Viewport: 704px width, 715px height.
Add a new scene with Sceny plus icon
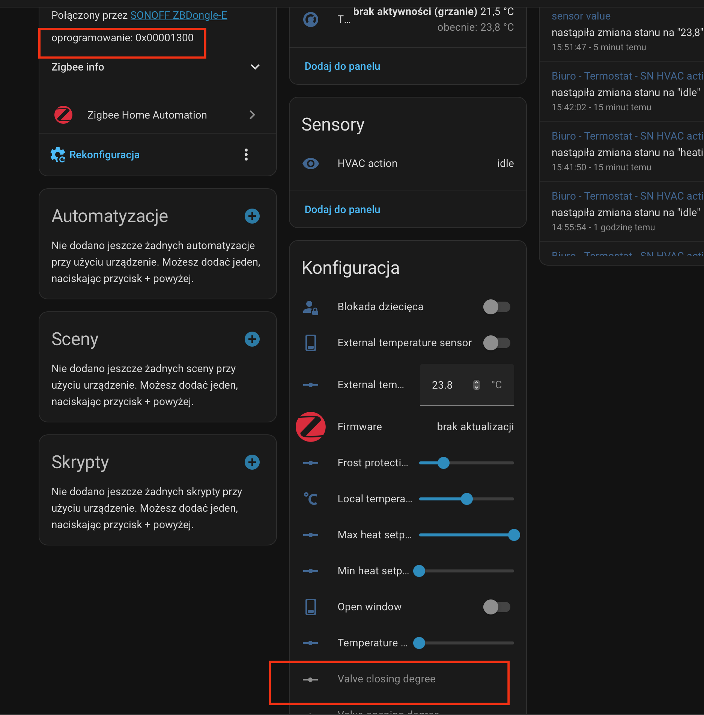click(252, 339)
